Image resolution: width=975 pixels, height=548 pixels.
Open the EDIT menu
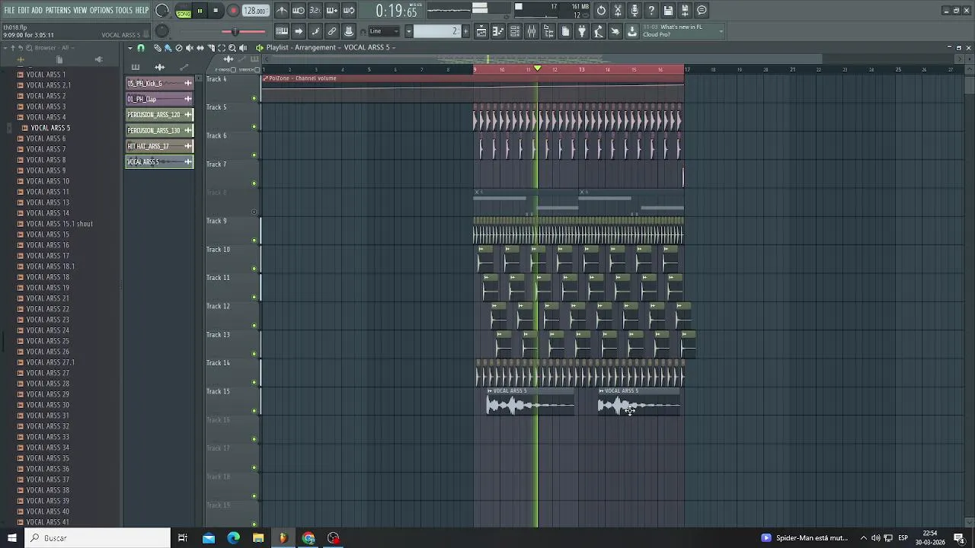coord(24,10)
